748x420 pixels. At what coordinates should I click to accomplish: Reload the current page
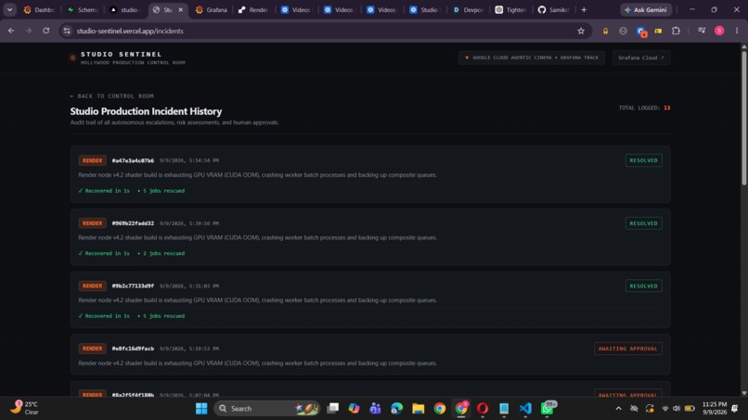point(45,31)
